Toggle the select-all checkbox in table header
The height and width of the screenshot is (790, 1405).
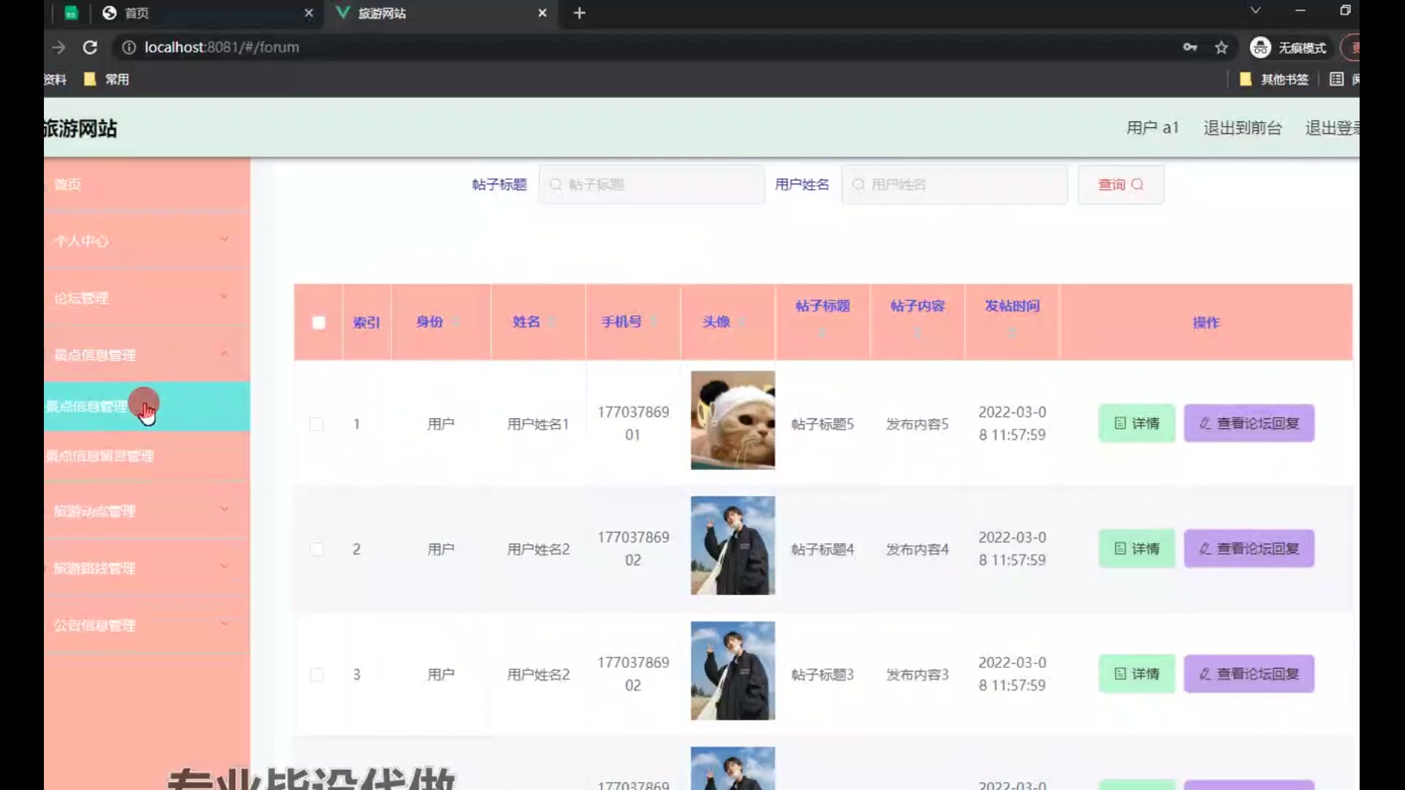(318, 323)
